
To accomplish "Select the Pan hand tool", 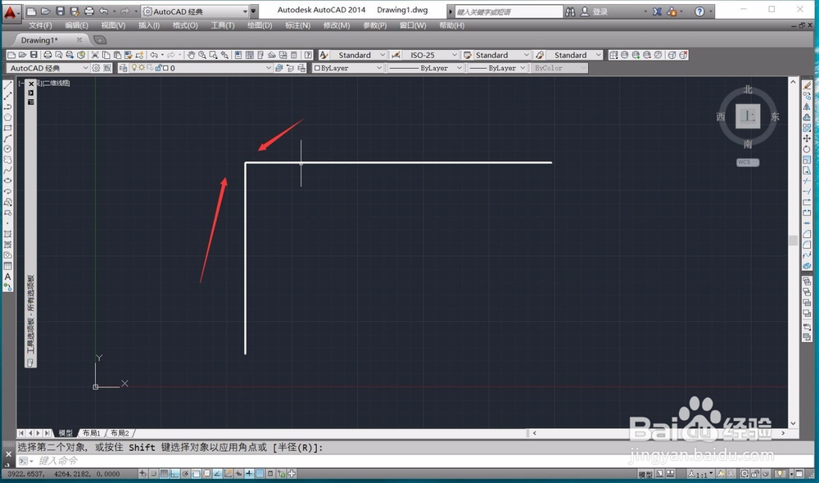I will [191, 55].
